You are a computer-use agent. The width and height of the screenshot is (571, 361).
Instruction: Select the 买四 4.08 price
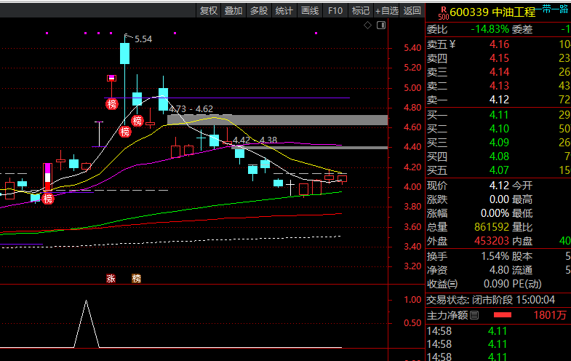[x=499, y=156]
